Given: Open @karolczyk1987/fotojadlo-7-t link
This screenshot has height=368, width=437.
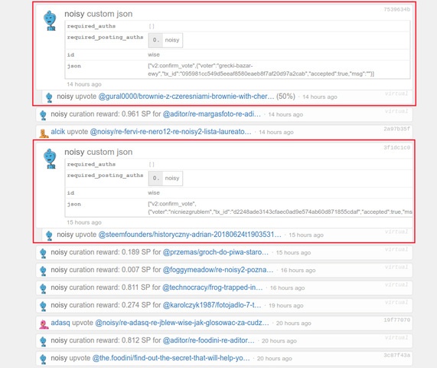Looking at the screenshot, I should [212, 305].
